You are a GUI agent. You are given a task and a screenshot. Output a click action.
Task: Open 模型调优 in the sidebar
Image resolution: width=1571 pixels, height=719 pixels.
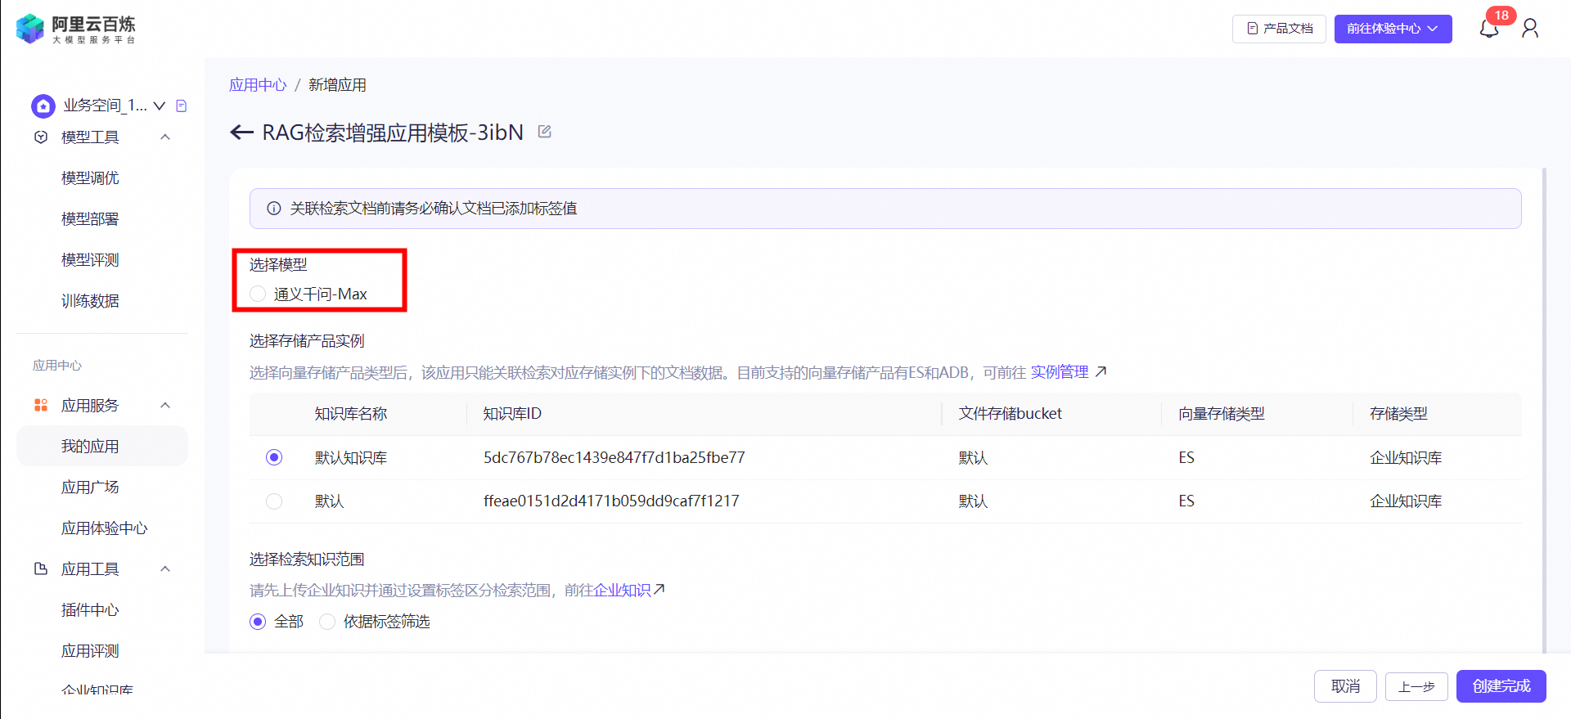pyautogui.click(x=90, y=178)
